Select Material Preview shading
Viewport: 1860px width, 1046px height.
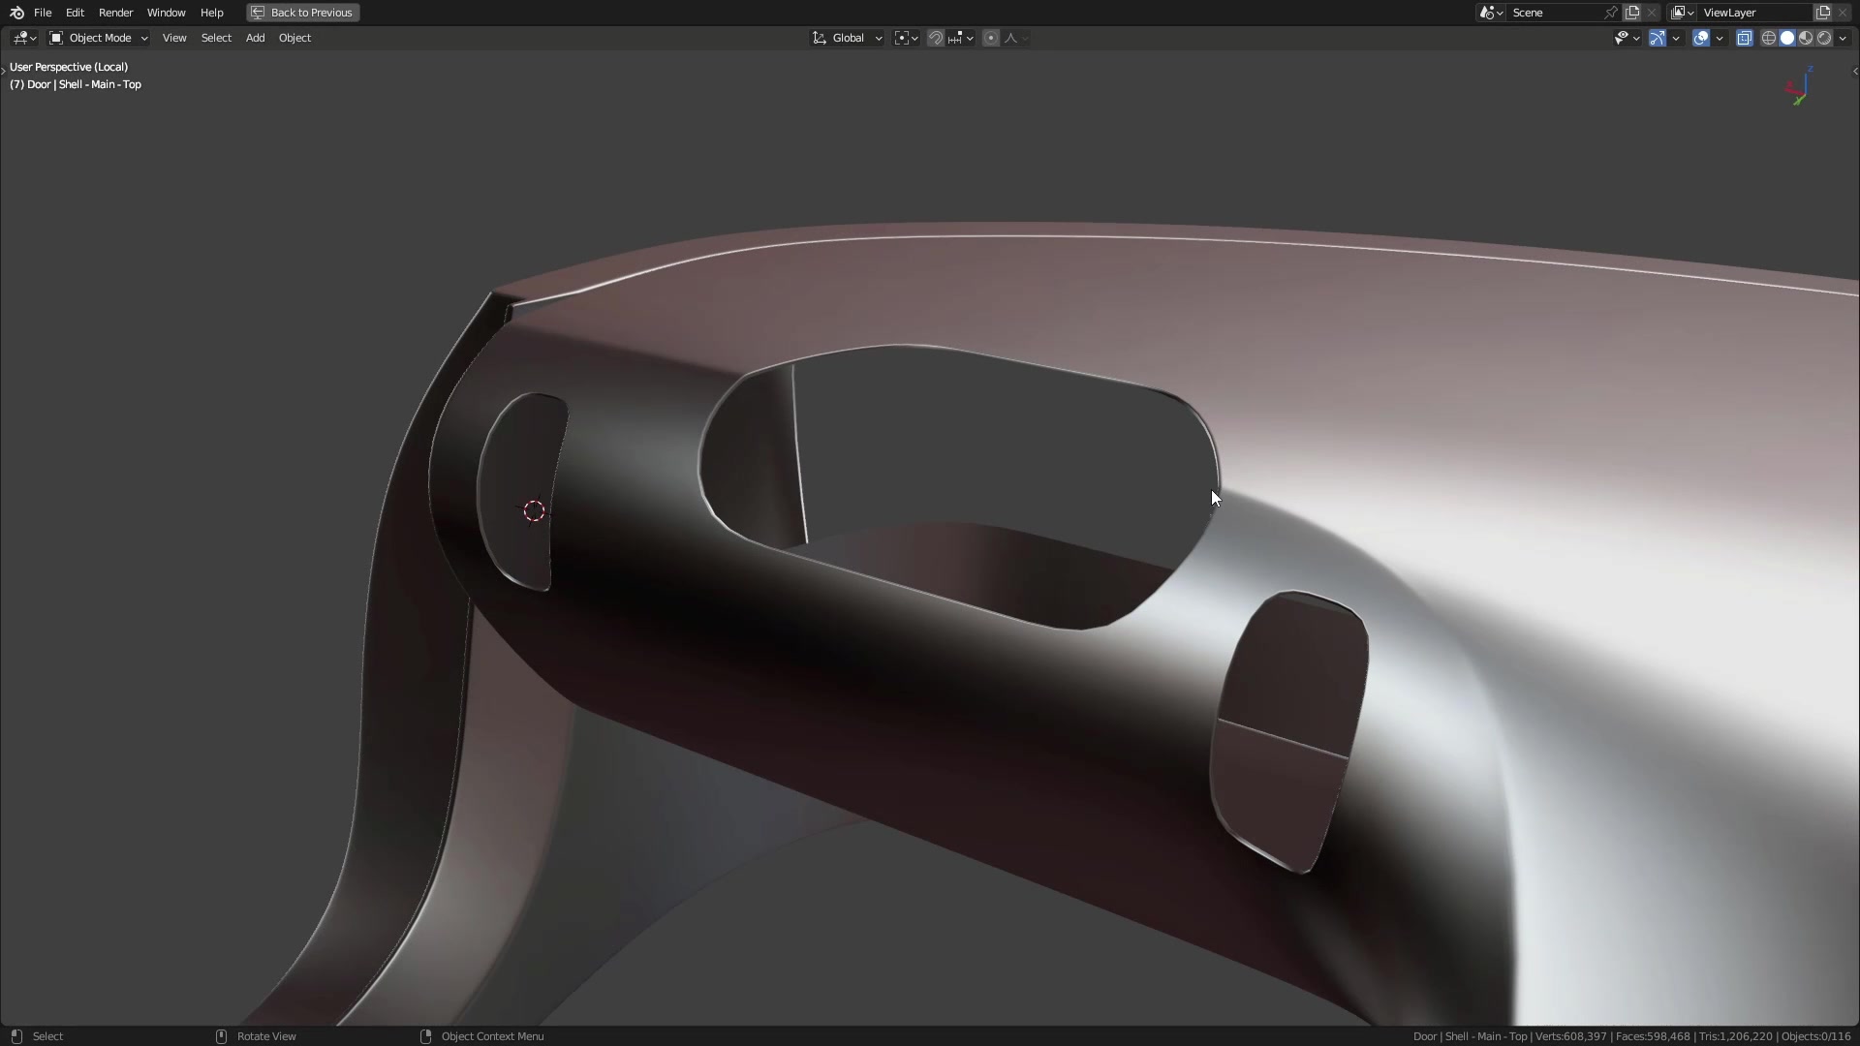click(x=1806, y=38)
